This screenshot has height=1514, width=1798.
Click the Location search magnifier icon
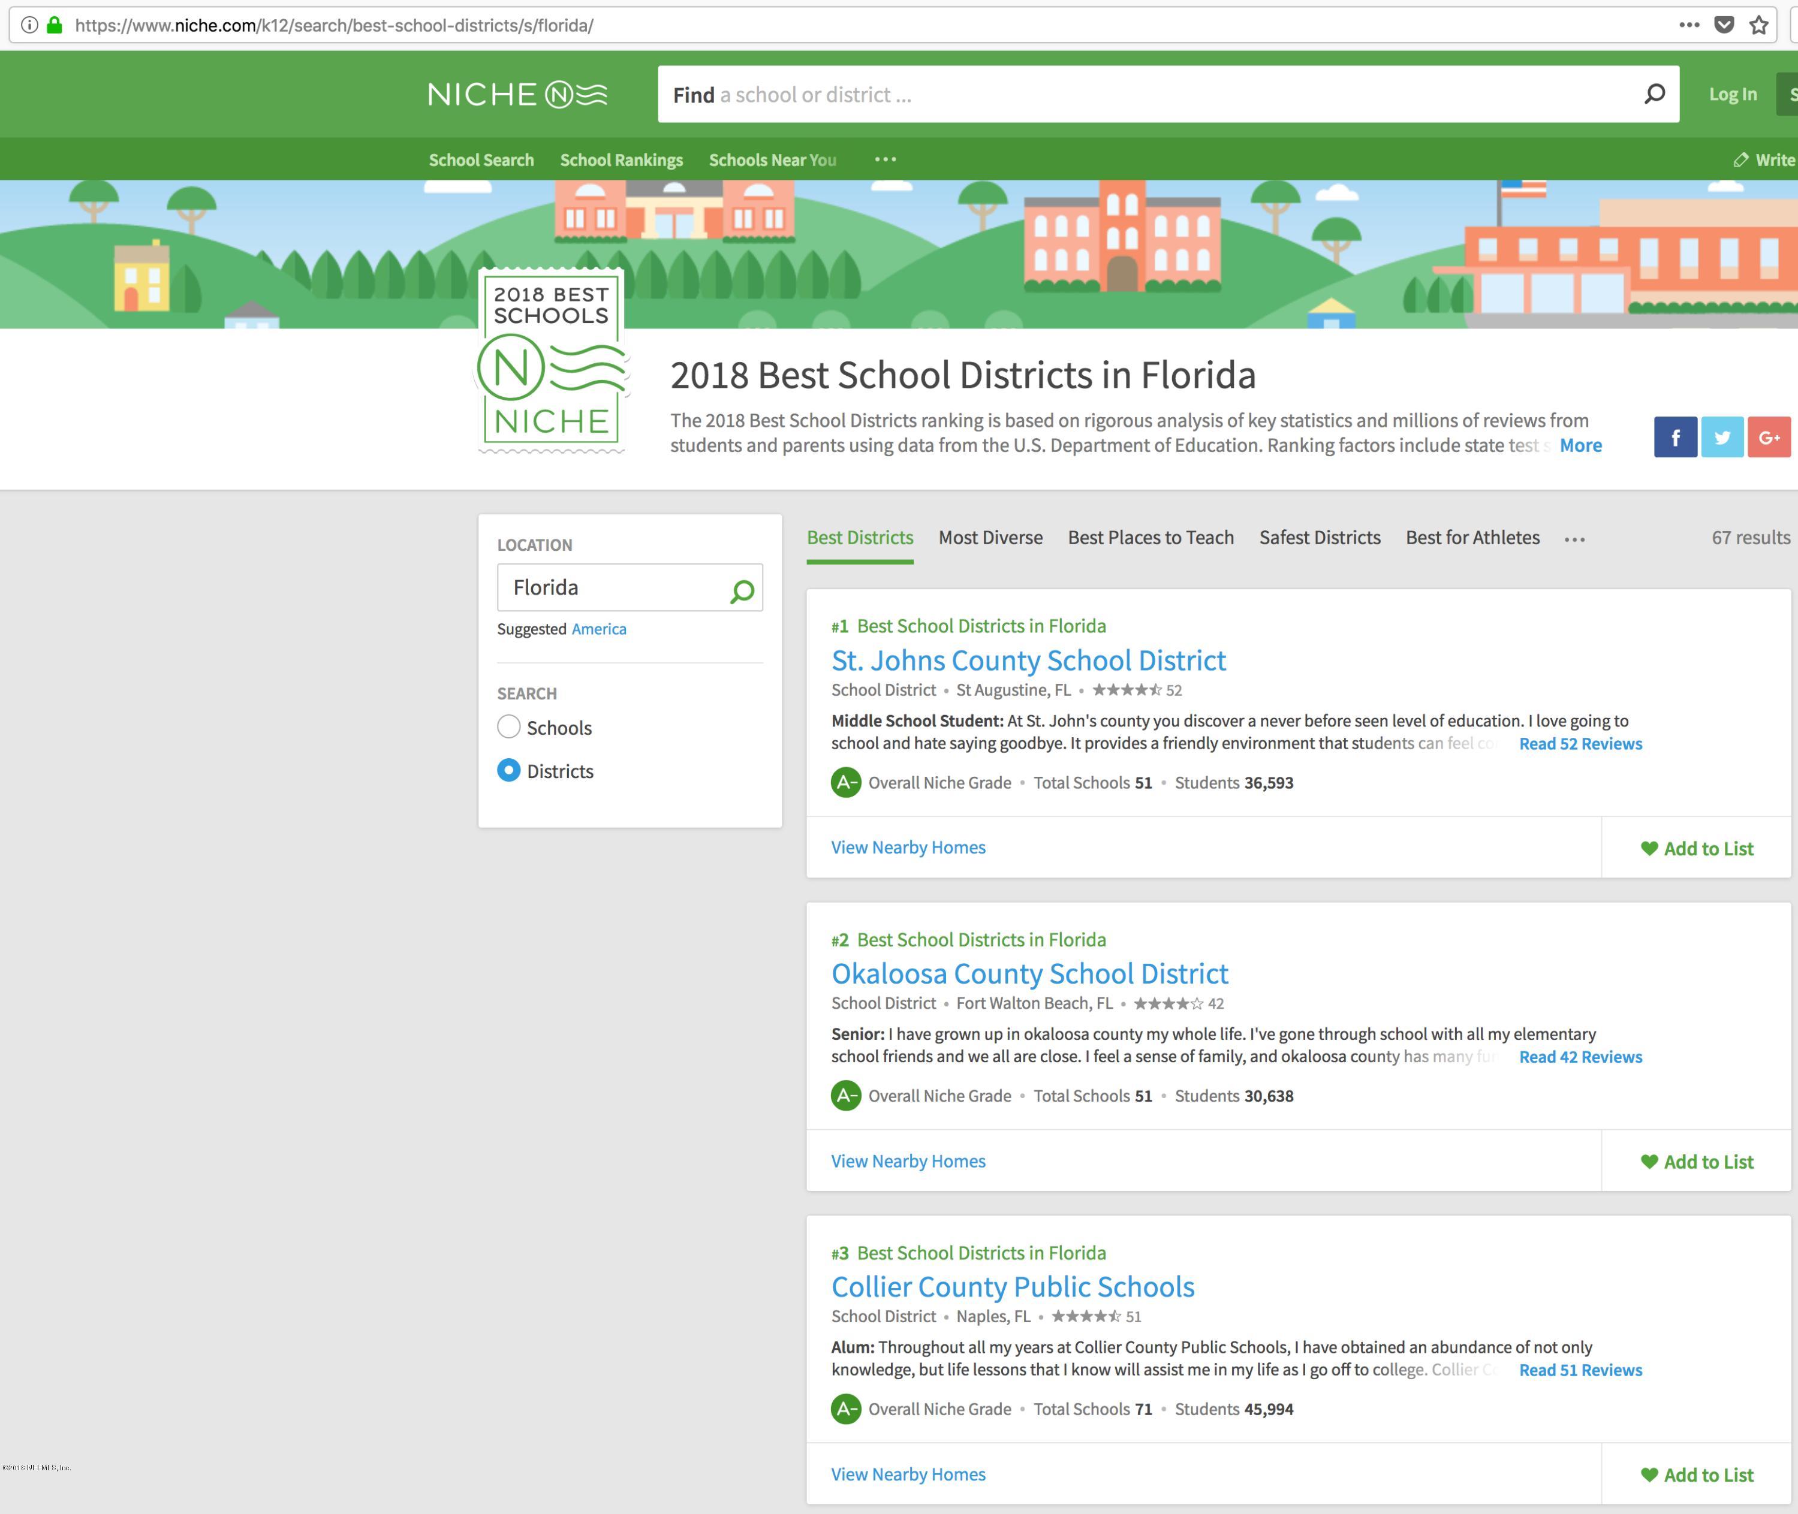click(x=742, y=590)
